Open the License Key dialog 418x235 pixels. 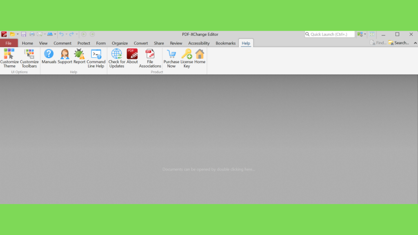[187, 58]
